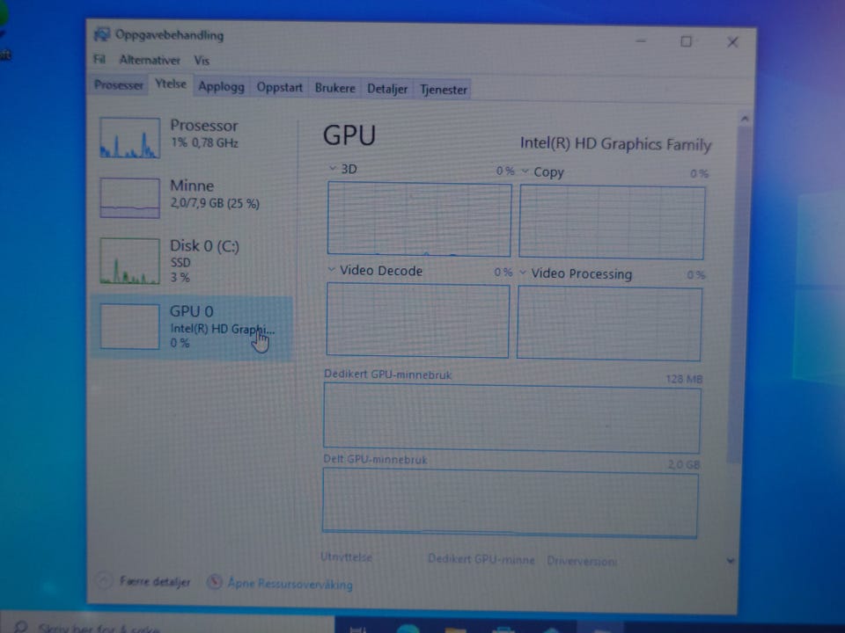Go to the Brukere tab
This screenshot has width=845, height=633.
point(334,88)
